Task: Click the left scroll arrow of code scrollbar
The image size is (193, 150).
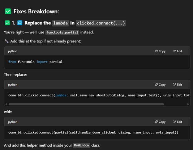Action: click(6, 104)
